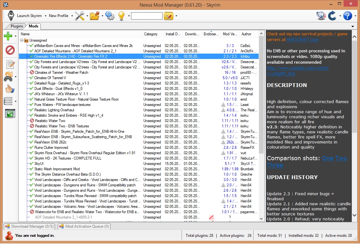
Task: Toggle disabled mark of Watercolor for ENB mod
Action: 32,212
